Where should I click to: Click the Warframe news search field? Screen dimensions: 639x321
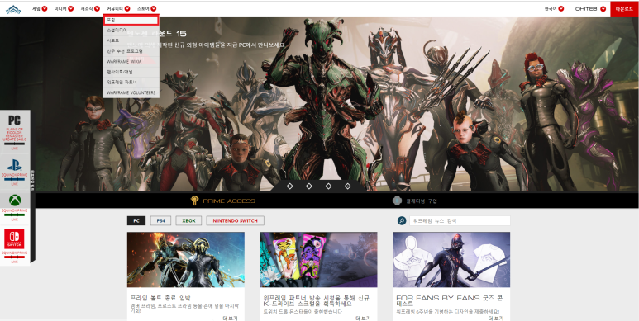[460, 220]
